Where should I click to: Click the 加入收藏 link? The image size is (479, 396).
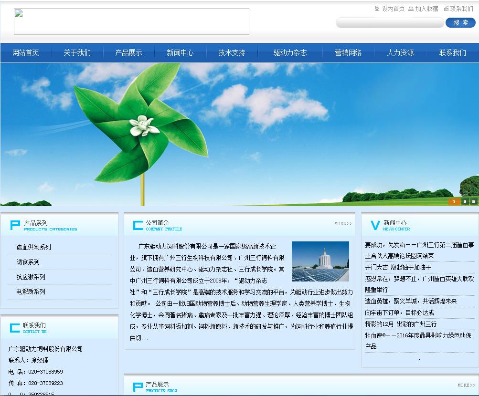point(427,9)
